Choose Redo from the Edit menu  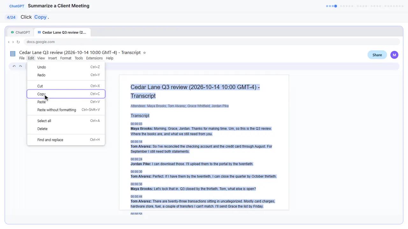66,75
